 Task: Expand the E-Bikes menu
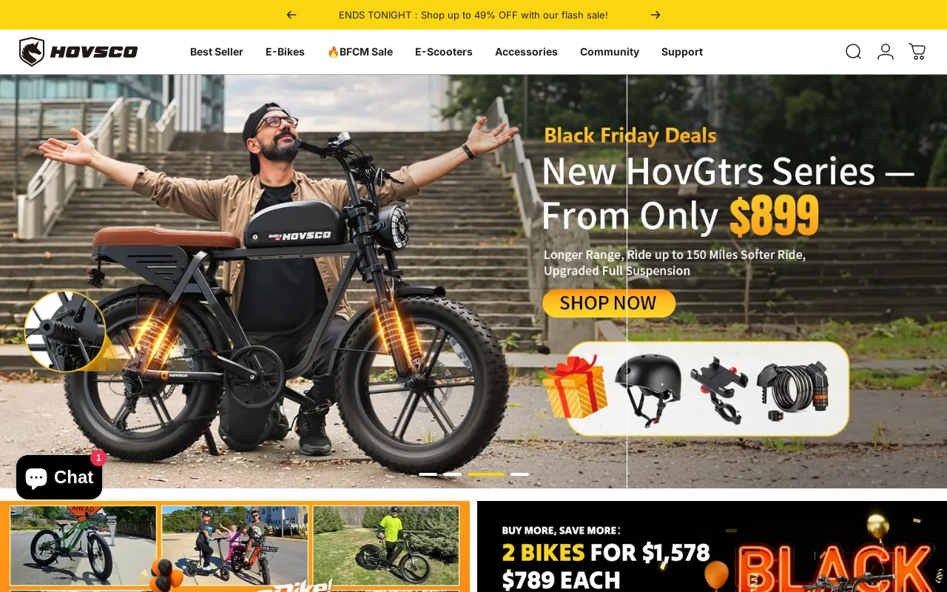[285, 52]
